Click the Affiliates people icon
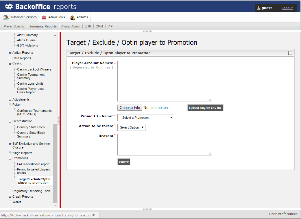Image resolution: width=301 pixels, height=219 pixels. click(x=73, y=18)
